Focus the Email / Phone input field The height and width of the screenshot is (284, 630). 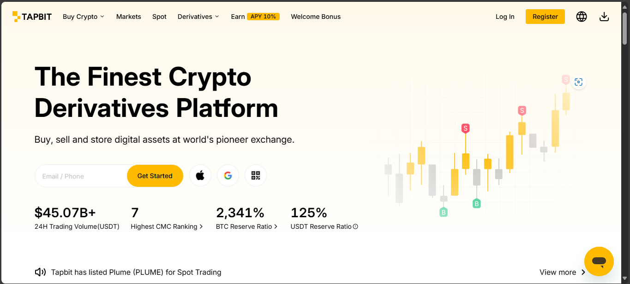click(x=81, y=176)
